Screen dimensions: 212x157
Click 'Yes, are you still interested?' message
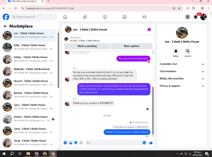[133, 59]
